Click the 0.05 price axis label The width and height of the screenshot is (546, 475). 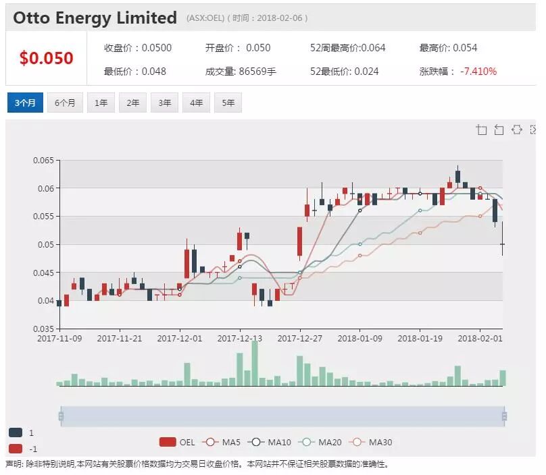[x=46, y=244]
